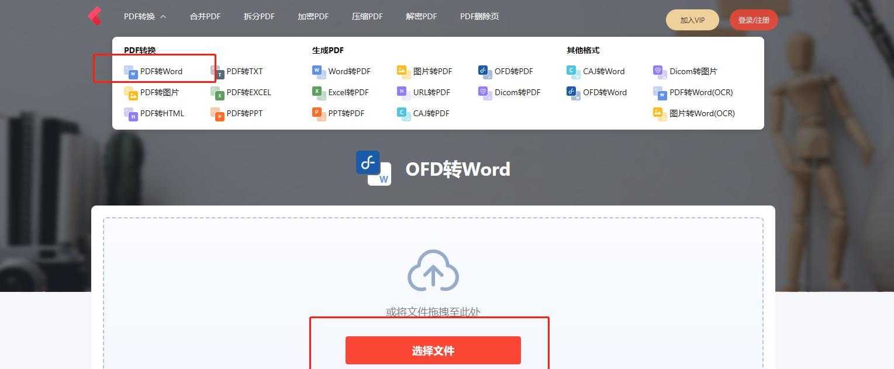The width and height of the screenshot is (894, 369).
Task: Click the OFD转PDF file icon
Action: tap(485, 72)
